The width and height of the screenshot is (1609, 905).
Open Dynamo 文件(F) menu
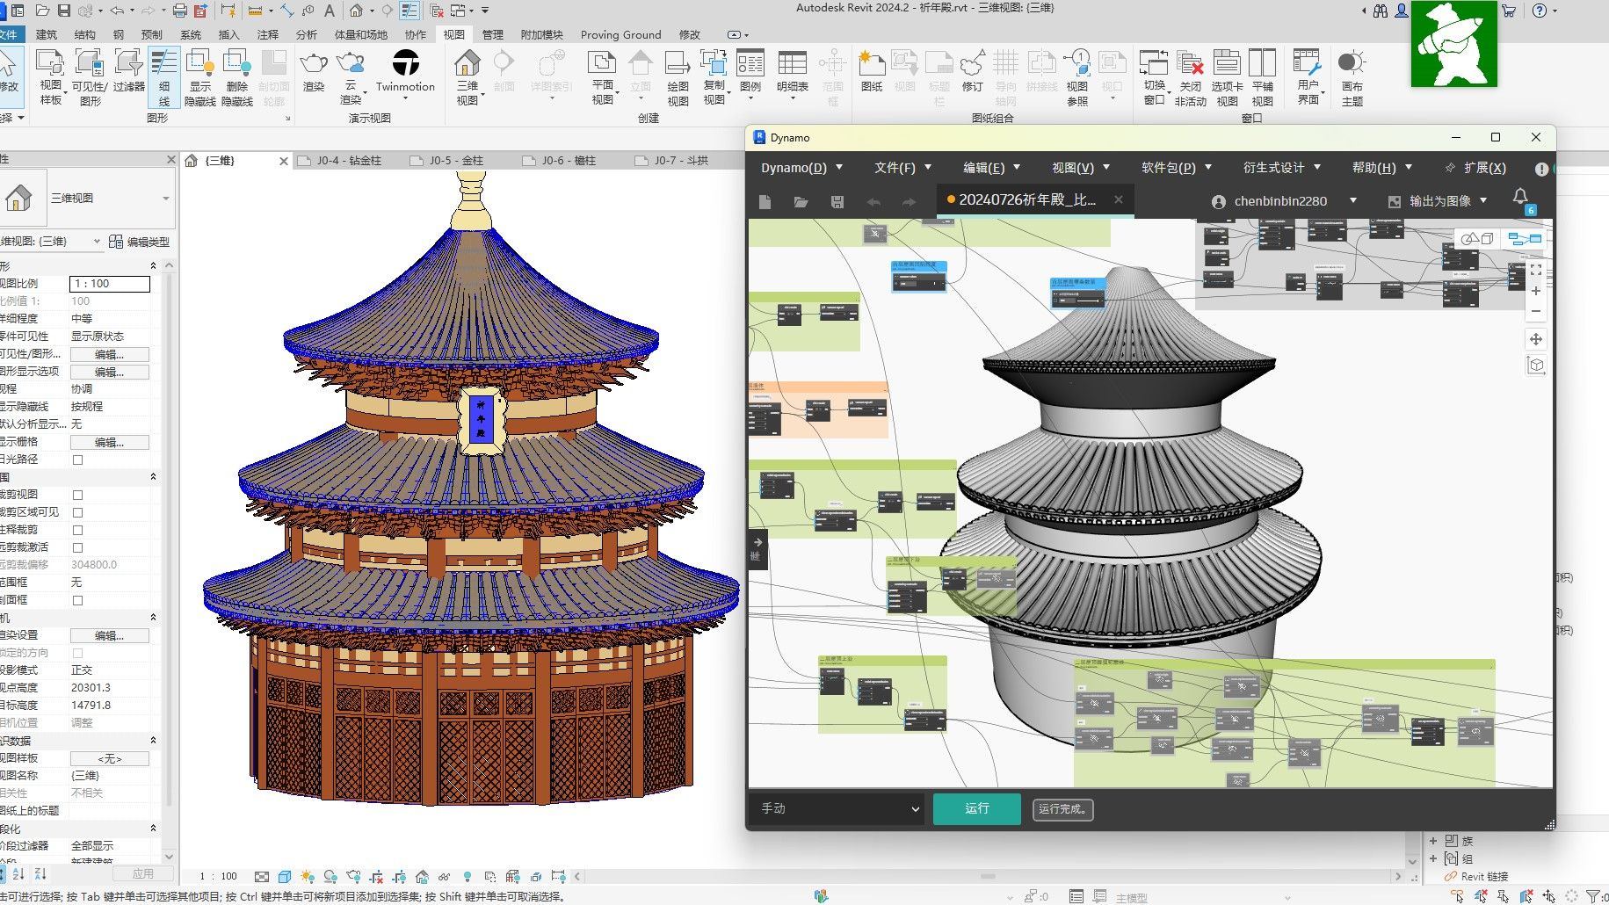(902, 168)
